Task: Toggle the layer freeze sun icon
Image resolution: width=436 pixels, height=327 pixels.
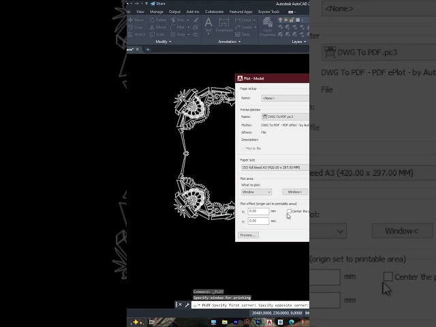Action: 286,20
